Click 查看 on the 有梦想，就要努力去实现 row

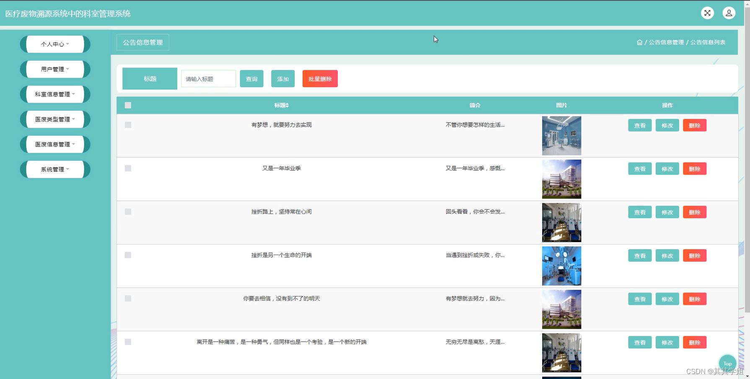click(639, 125)
